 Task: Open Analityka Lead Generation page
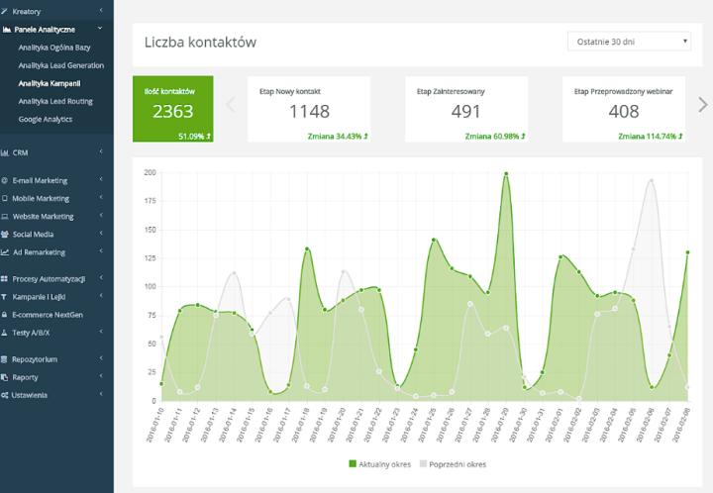click(58, 65)
